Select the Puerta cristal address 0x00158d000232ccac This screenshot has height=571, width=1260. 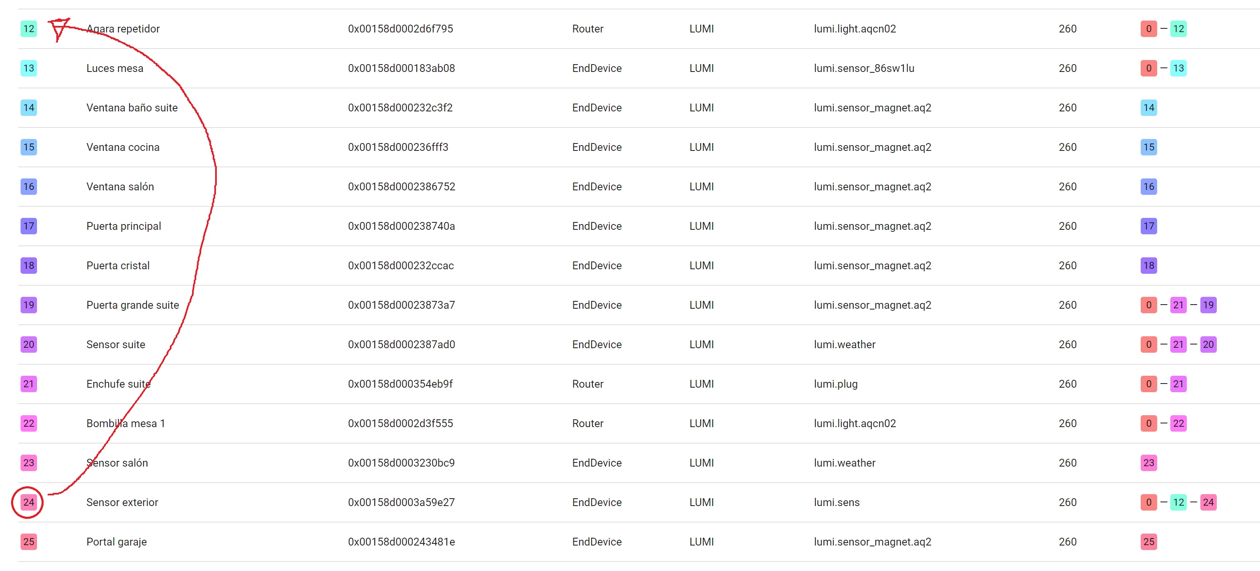pyautogui.click(x=401, y=266)
